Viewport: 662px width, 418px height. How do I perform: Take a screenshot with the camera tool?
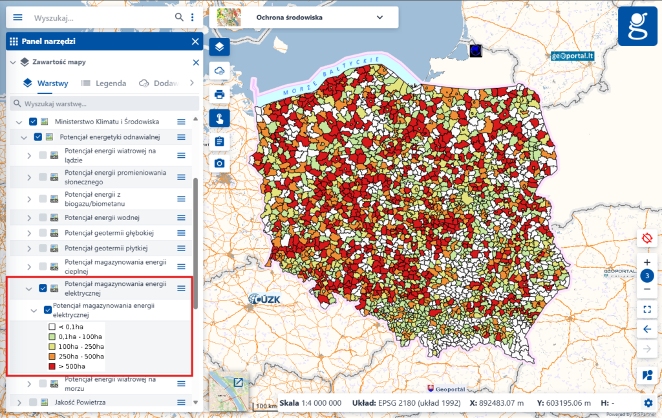(219, 164)
